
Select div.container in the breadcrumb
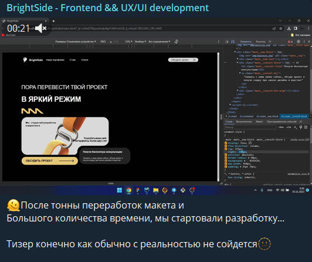tap(246, 116)
